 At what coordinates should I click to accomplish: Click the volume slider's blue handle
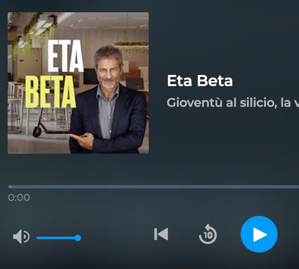click(x=78, y=238)
